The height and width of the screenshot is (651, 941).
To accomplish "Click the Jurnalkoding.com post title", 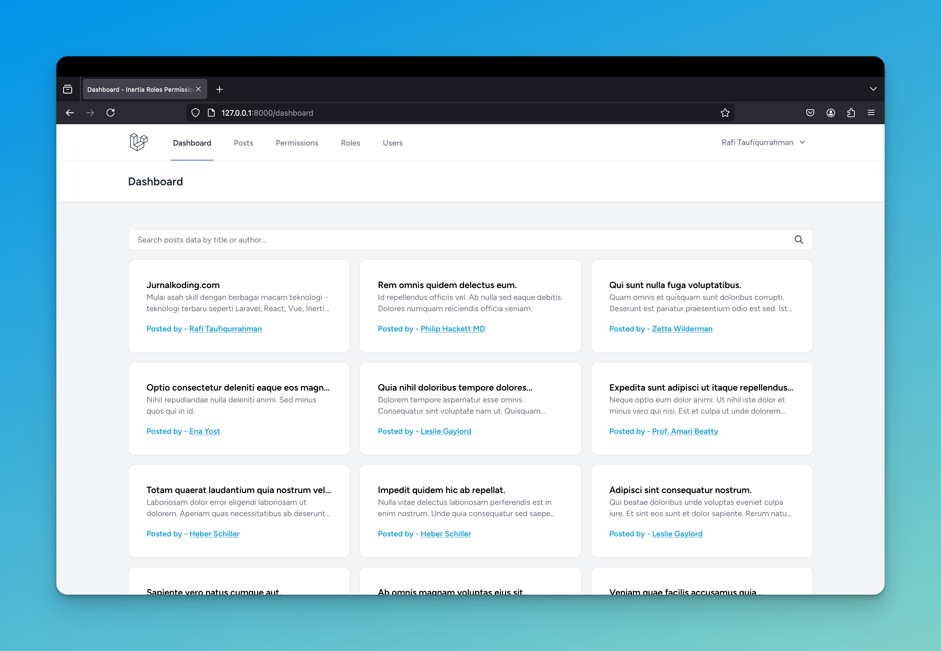I will [x=183, y=285].
